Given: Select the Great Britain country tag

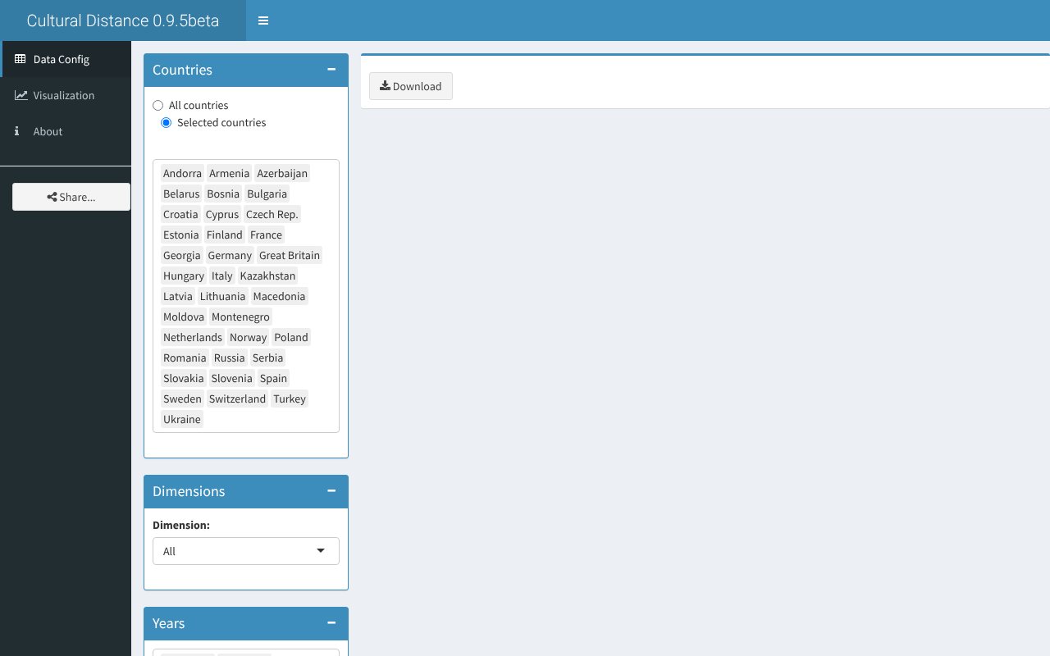Looking at the screenshot, I should click(x=289, y=255).
